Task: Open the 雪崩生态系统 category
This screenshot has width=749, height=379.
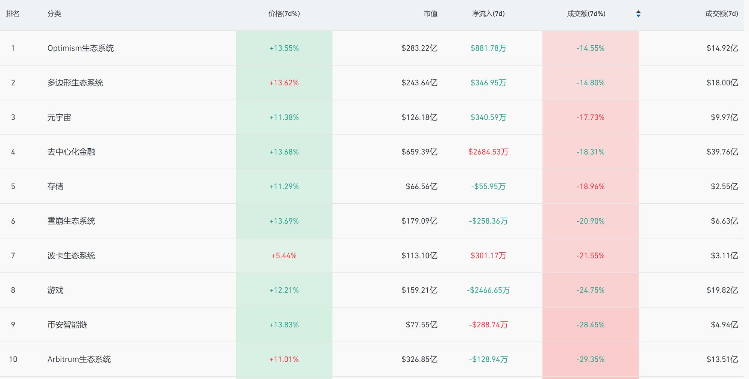Action: [x=71, y=221]
